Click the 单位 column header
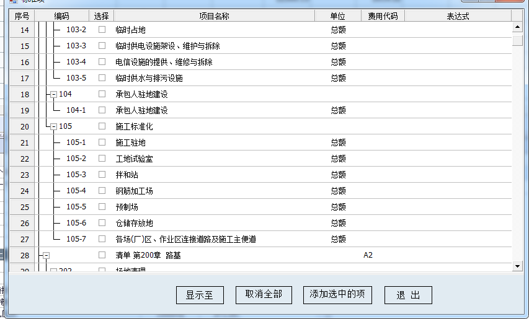This screenshot has height=319, width=529. [338, 16]
